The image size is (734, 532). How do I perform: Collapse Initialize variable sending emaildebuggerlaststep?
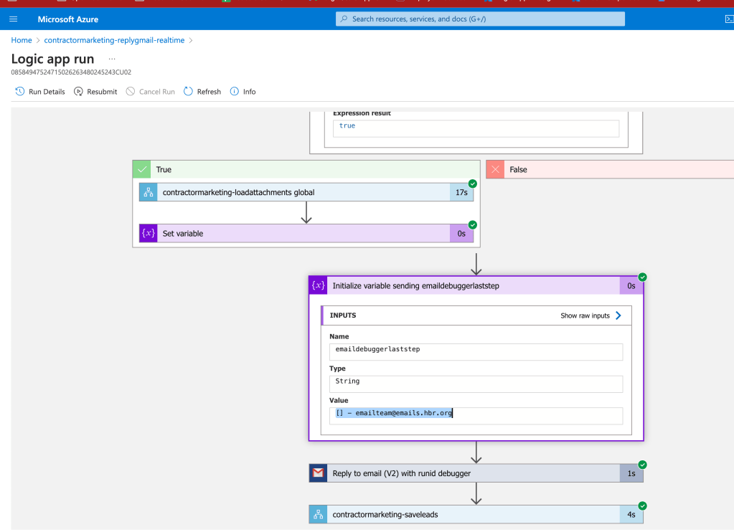pos(476,286)
